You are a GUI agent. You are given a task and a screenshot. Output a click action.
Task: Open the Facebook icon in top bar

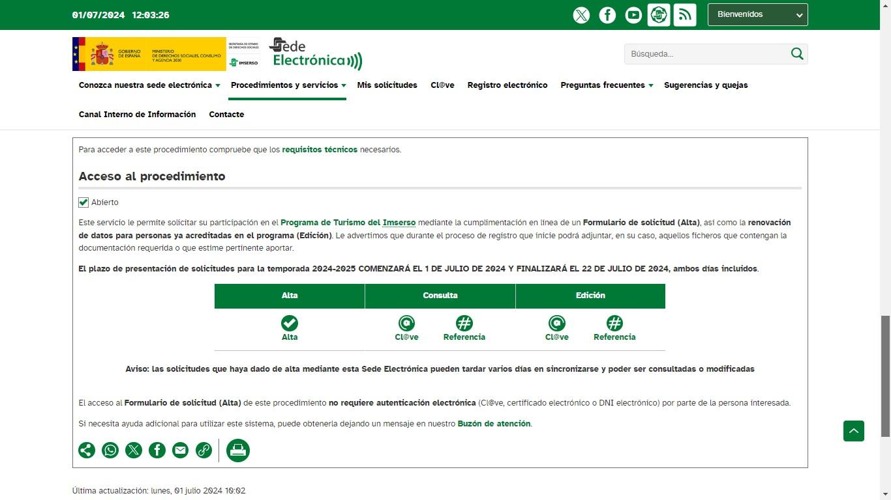click(x=607, y=15)
